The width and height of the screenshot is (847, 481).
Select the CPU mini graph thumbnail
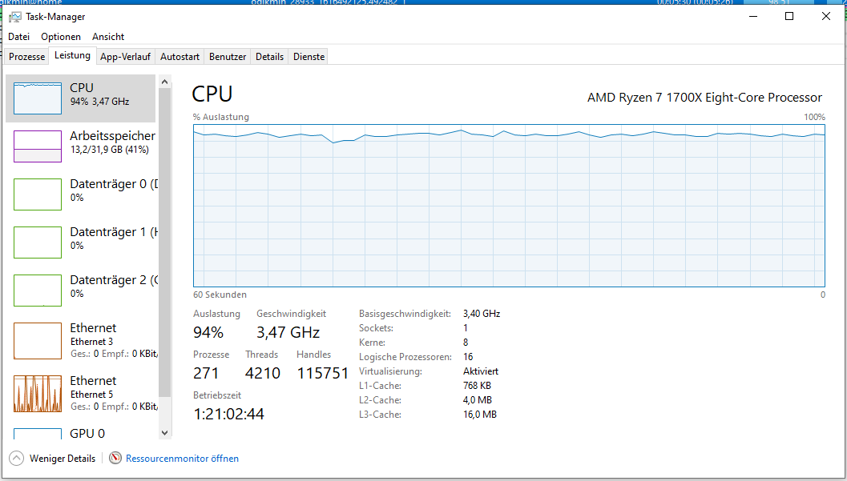point(38,98)
